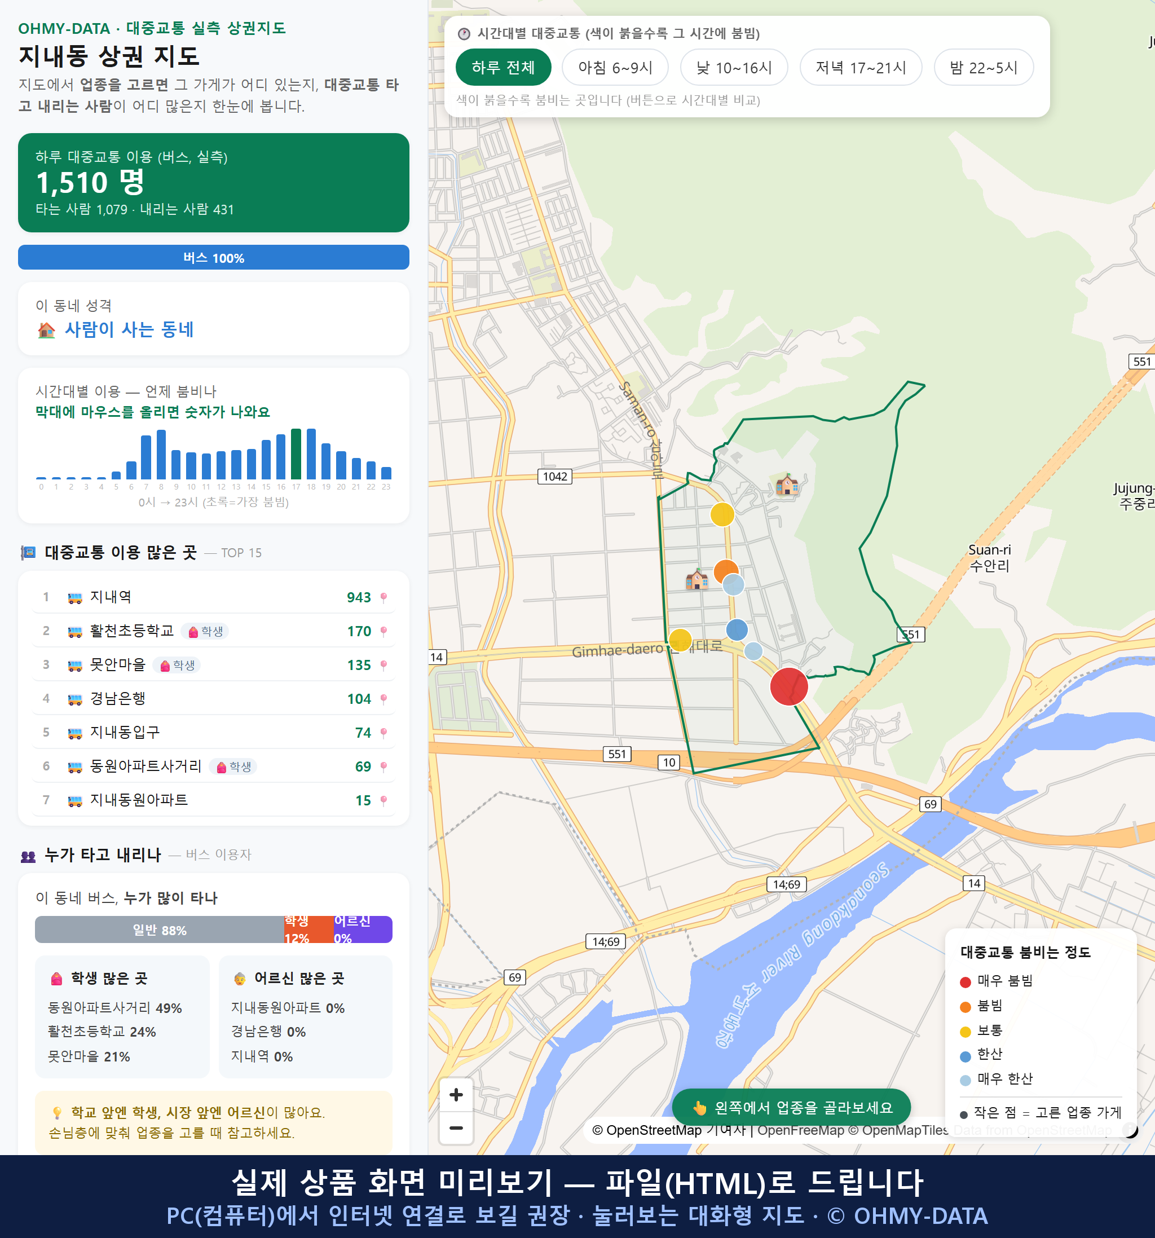Select the 동원아파트사거리 stop name

[146, 766]
